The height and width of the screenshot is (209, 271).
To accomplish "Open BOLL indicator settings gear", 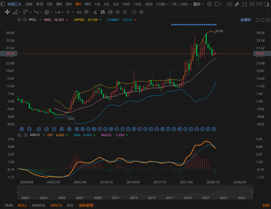I will tap(19, 20).
